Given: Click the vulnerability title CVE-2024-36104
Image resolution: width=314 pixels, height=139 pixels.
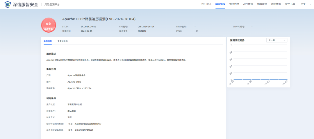Looking at the screenshot, I should tap(99, 19).
